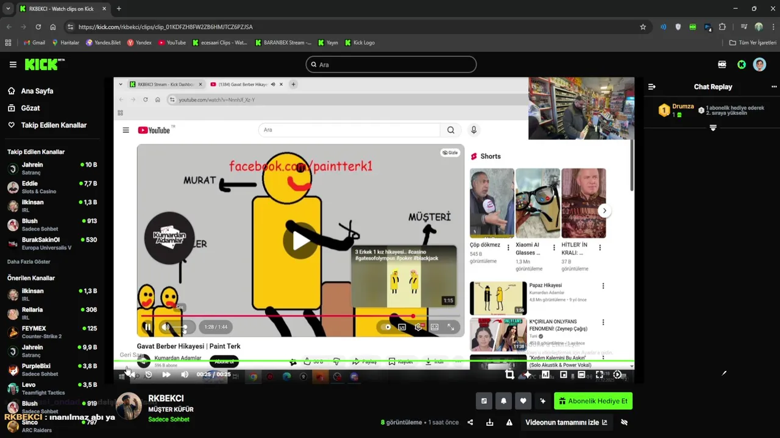Screen dimensions: 780x438
Task: Click the sparkle icon in player controls
Action: (528, 375)
